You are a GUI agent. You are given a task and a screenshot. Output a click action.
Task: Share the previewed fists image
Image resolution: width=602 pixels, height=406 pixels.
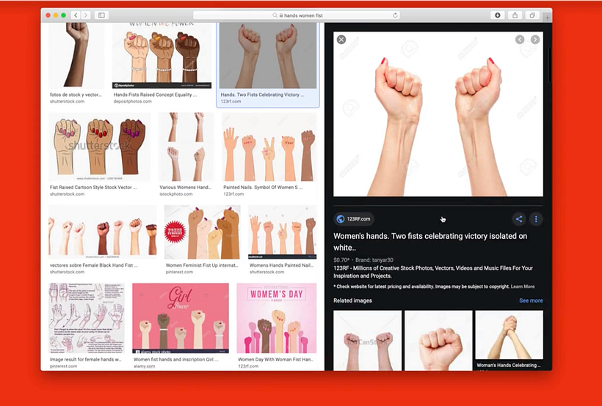[519, 218]
